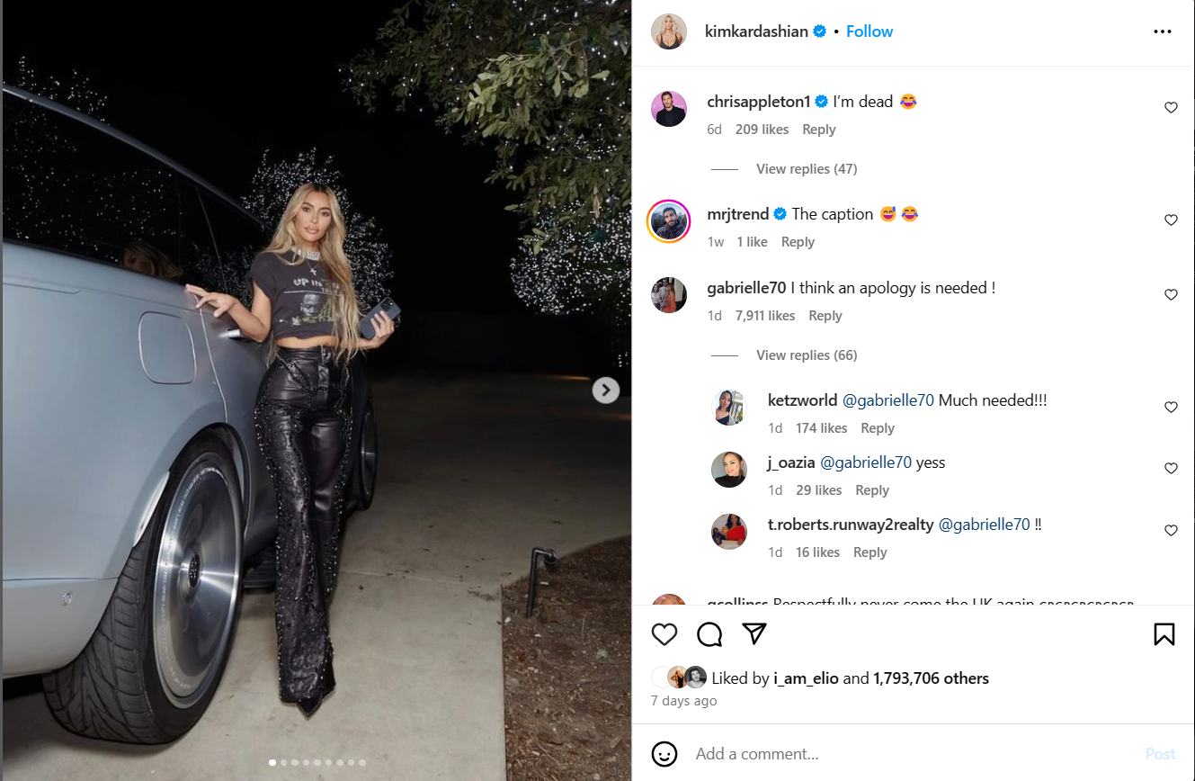This screenshot has height=781, width=1195.
Task: Like ketzworld's reply heart
Action: point(1171,408)
